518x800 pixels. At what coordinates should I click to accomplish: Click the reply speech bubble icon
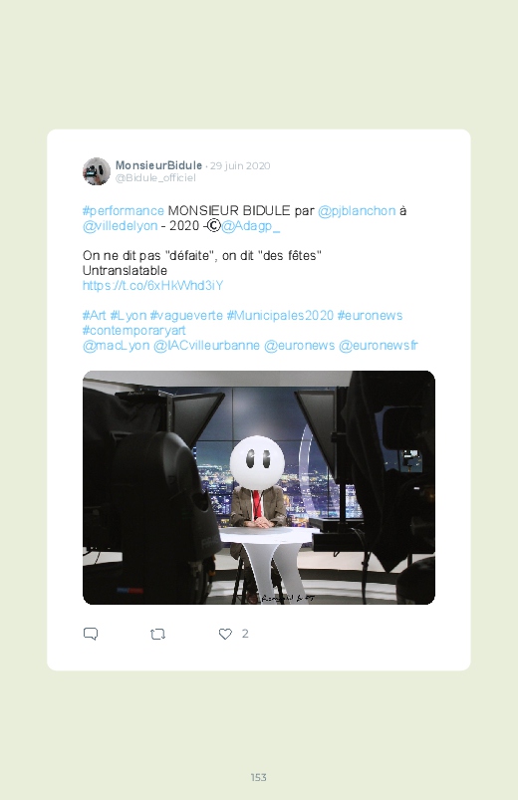click(91, 634)
